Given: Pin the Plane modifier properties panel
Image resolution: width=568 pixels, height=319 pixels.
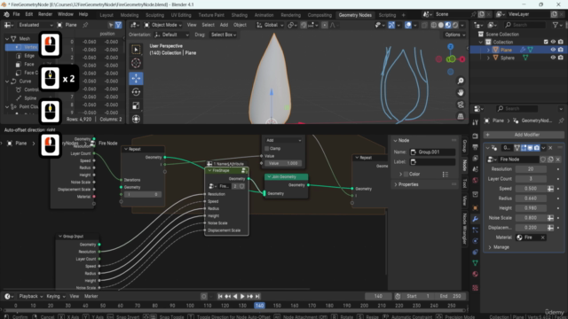Looking at the screenshot, I should (x=561, y=121).
